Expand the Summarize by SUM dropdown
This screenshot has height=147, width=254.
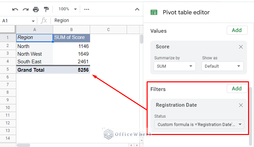(x=175, y=66)
